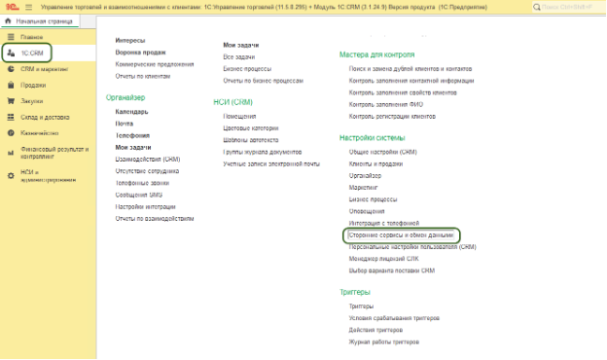607x360 pixels.
Task: Open Взаимодействия (CRM)
Action: click(148, 160)
